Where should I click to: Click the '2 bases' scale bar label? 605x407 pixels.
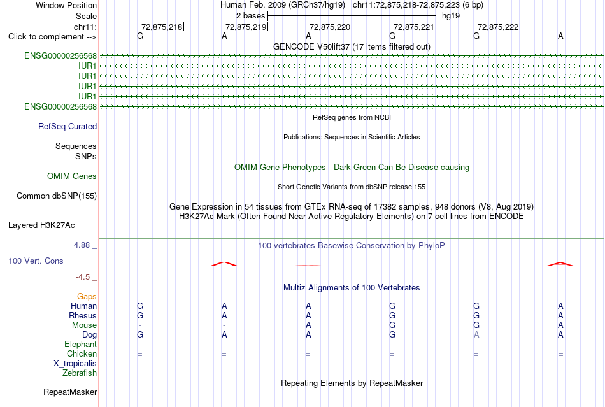(x=250, y=16)
